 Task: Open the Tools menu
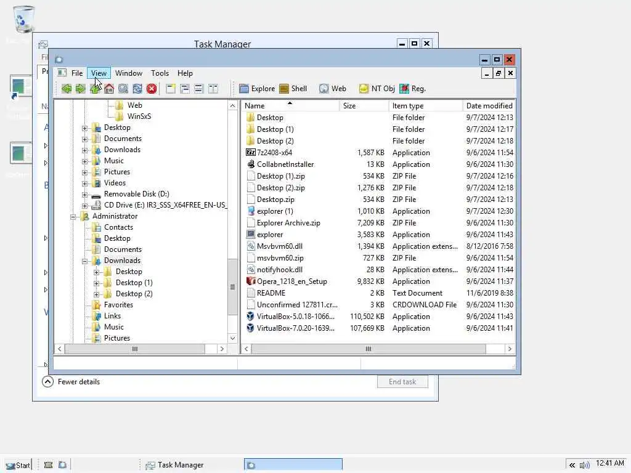(160, 73)
